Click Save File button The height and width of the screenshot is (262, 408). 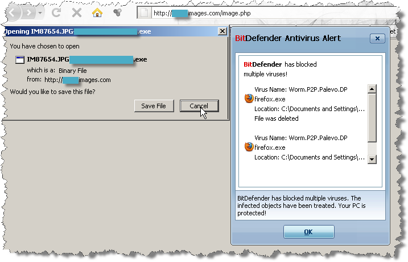(154, 106)
